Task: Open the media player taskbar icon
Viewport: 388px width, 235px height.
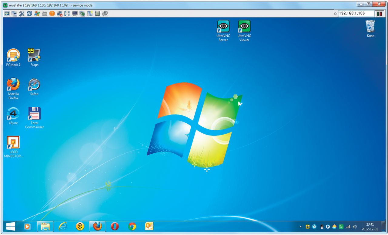Action: [x=27, y=226]
